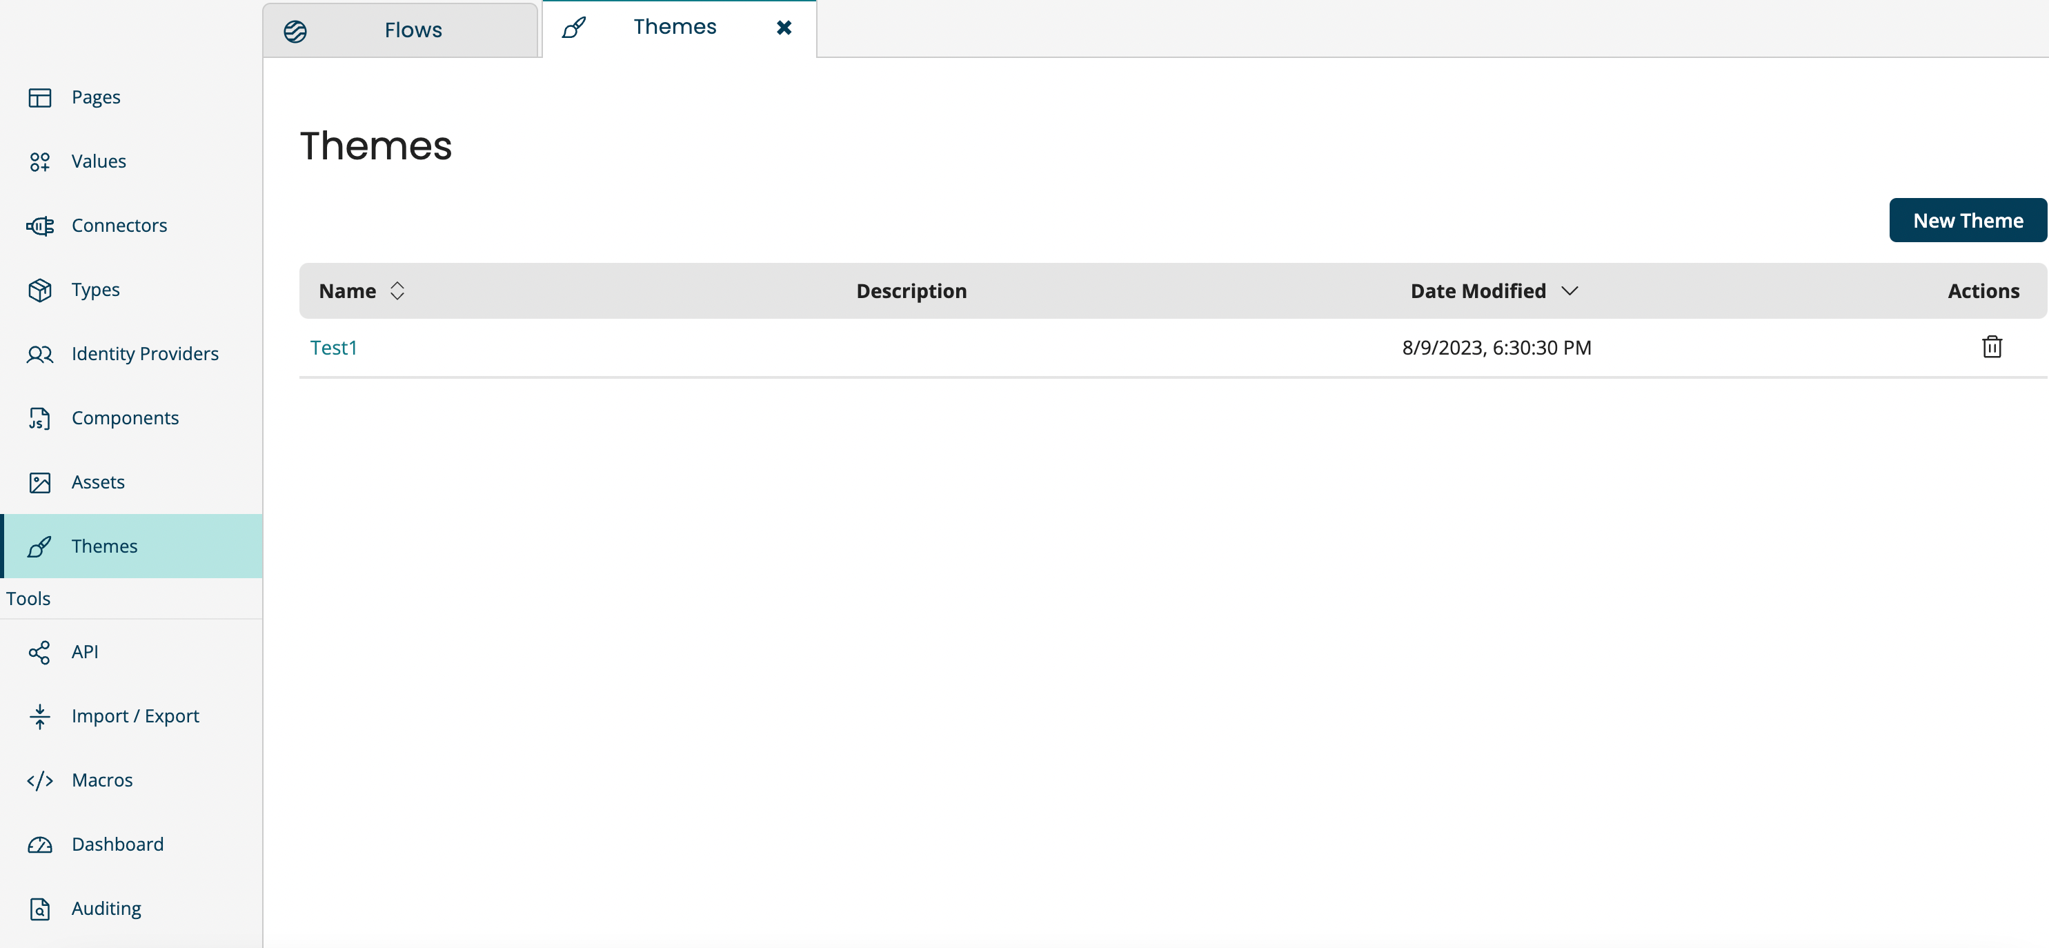Click the Types cube icon

click(x=40, y=290)
